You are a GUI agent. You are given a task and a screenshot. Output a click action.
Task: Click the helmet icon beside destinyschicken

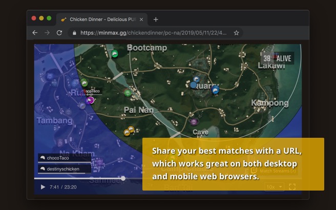(x=43, y=169)
